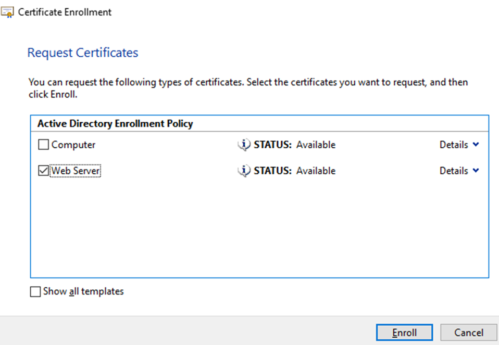This screenshot has width=499, height=345.
Task: Click the info icon beside Web Server status
Action: point(244,171)
